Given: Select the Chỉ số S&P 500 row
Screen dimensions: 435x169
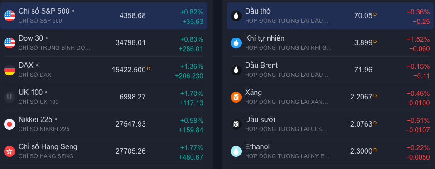Looking at the screenshot, I should (104, 16).
